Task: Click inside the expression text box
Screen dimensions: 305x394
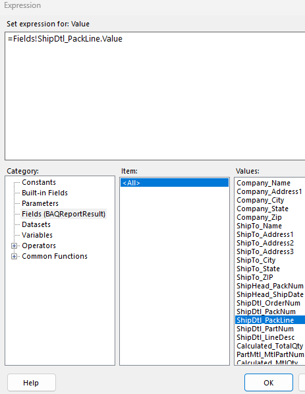Action: coord(155,96)
